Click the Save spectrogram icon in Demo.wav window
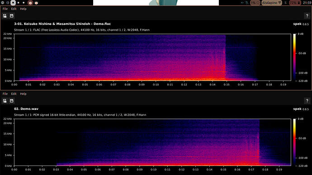This screenshot has height=175, width=312. (12, 101)
